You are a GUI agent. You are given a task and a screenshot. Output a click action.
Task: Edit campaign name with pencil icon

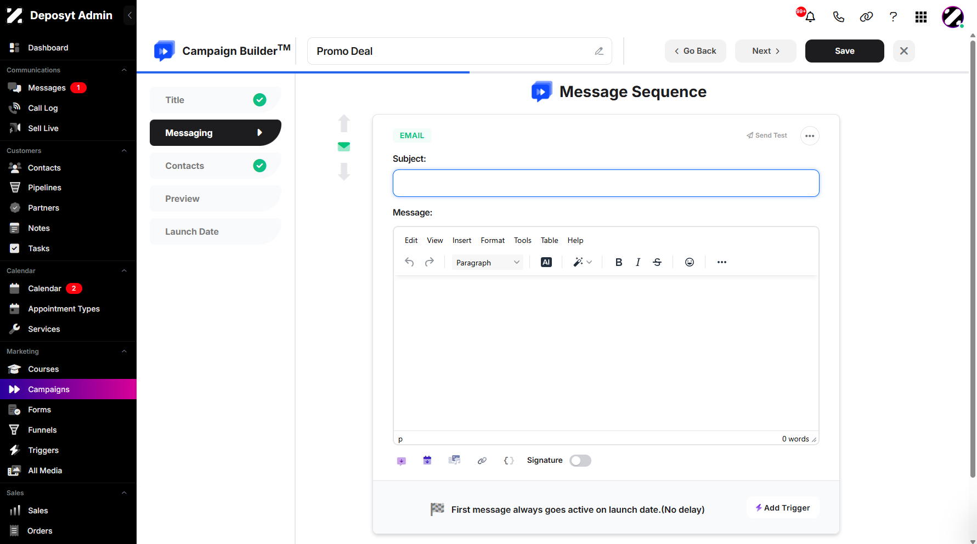(x=599, y=51)
